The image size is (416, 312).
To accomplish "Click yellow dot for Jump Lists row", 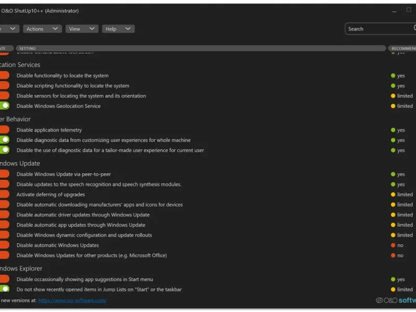I will pos(393,289).
